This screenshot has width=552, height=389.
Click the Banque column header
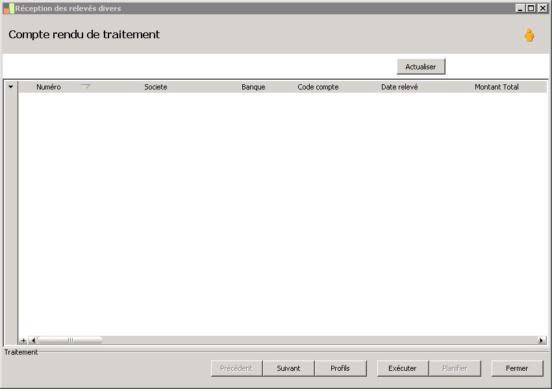pos(253,87)
